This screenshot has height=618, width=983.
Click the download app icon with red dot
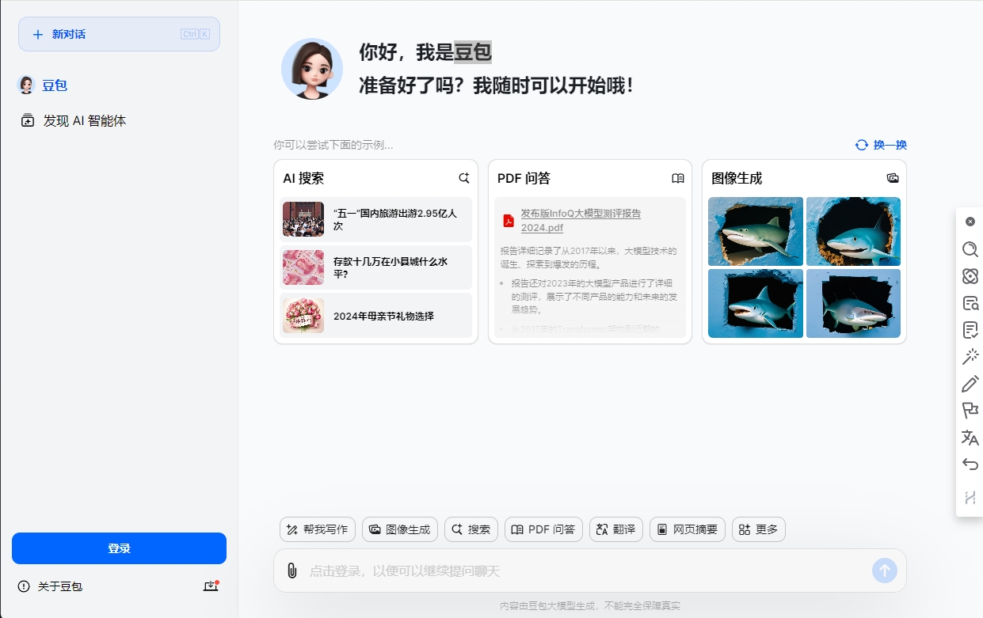pos(210,586)
